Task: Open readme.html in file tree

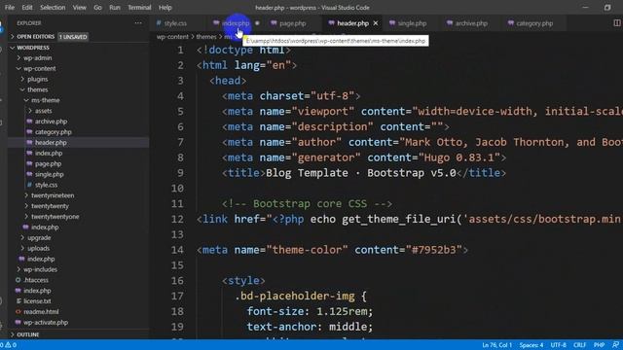Action: click(41, 312)
